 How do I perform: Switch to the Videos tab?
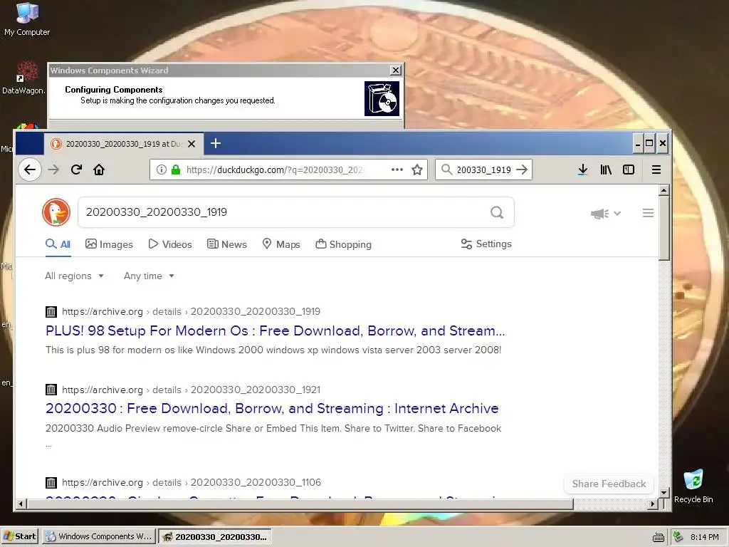170,244
